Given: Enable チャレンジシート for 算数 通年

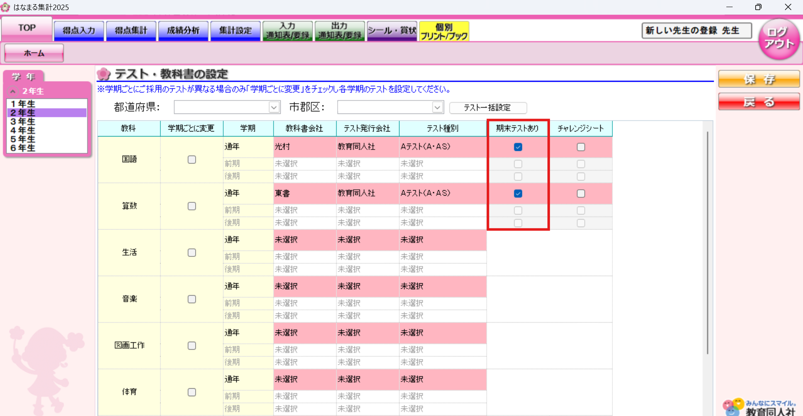Looking at the screenshot, I should point(581,193).
